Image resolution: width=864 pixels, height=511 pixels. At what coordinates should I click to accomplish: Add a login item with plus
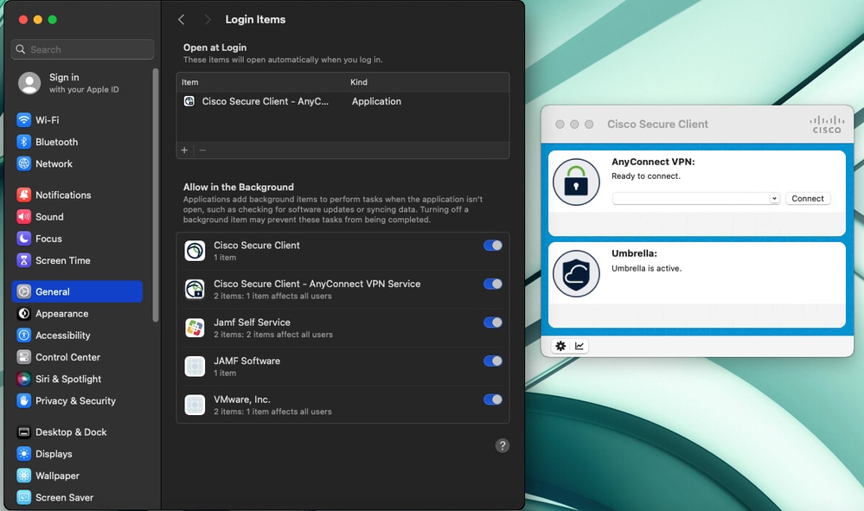click(184, 150)
